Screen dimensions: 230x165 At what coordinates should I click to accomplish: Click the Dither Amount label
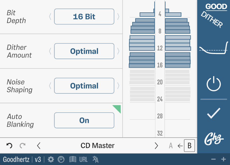(x=19, y=51)
